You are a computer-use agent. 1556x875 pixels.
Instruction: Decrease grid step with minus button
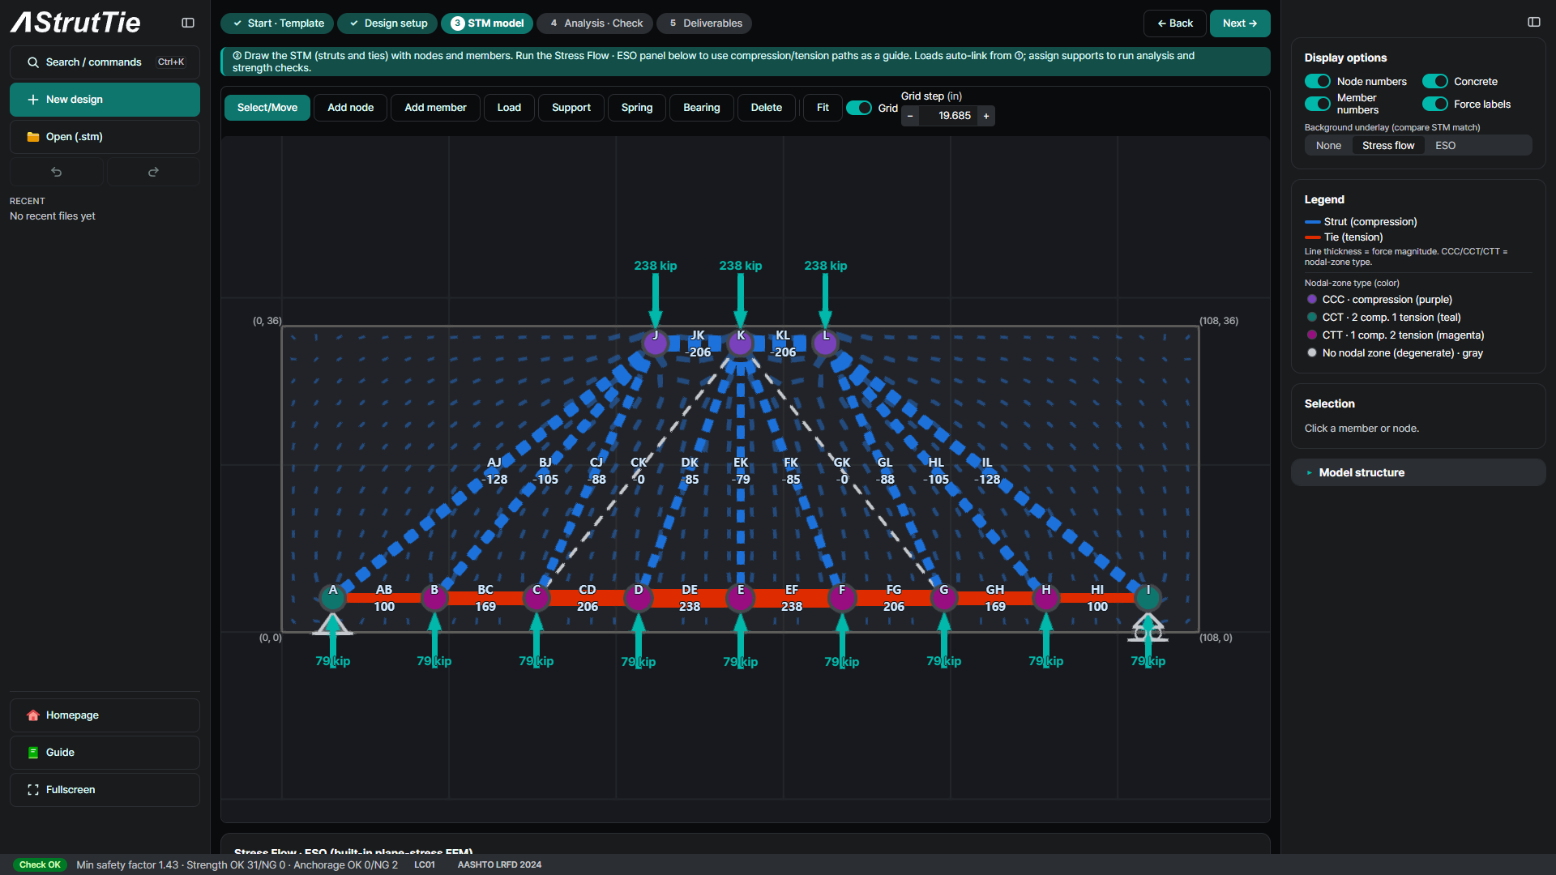pyautogui.click(x=910, y=116)
